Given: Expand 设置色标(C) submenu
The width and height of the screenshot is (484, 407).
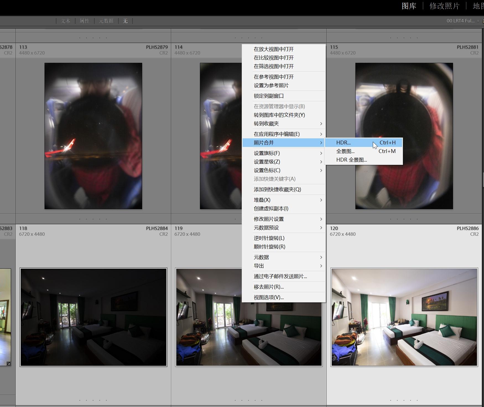Looking at the screenshot, I should click(x=284, y=170).
